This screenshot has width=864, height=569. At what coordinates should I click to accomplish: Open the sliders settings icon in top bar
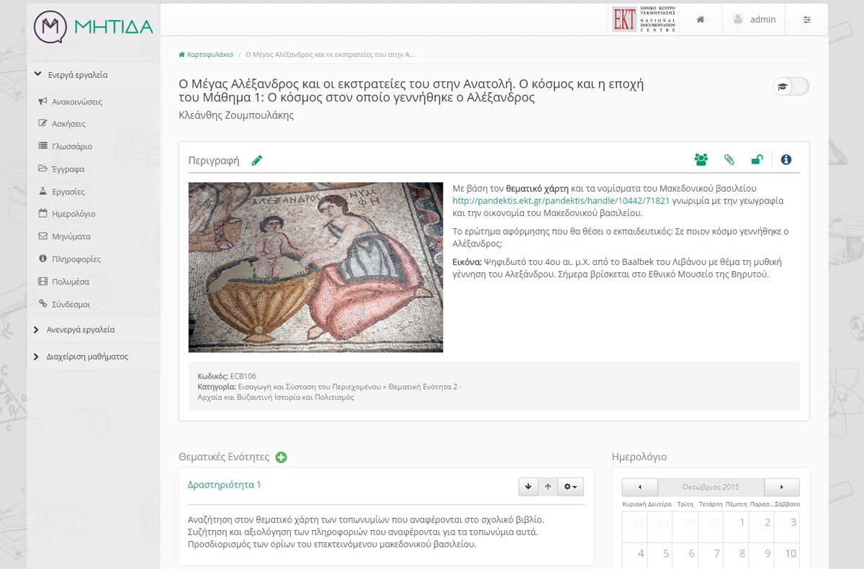(x=807, y=19)
